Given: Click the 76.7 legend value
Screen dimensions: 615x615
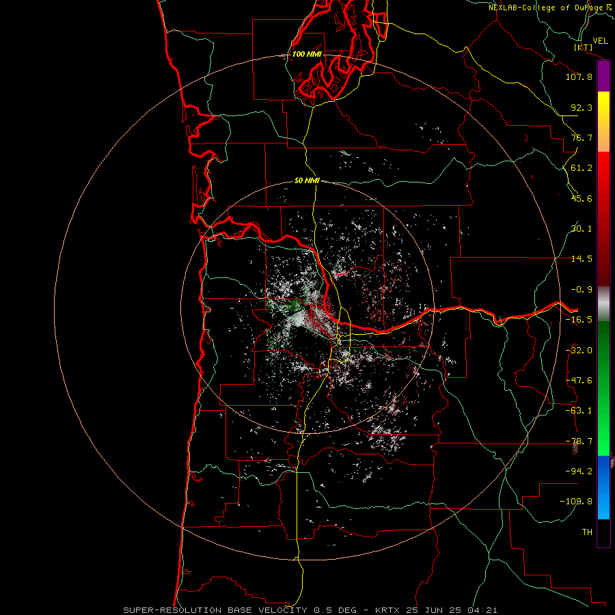Looking at the screenshot, I should pos(582,137).
